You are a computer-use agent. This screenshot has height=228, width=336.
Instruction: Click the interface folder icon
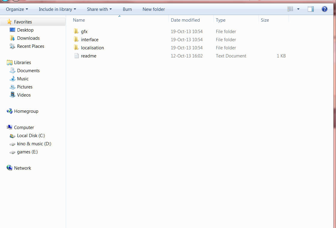(76, 39)
